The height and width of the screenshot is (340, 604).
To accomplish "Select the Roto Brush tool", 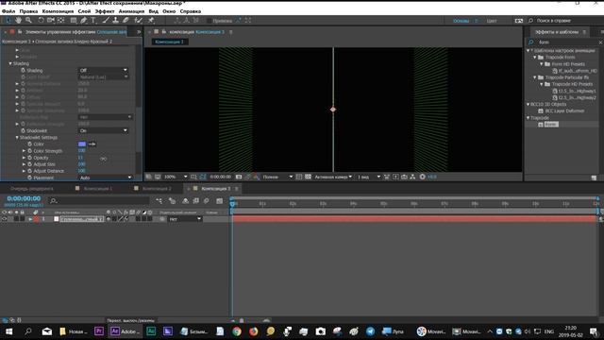I will pos(139,21).
